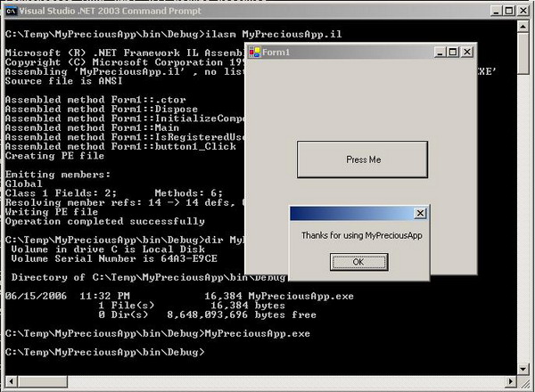Open the Command Prompt system menu icon
The image size is (535, 392).
tap(11, 11)
